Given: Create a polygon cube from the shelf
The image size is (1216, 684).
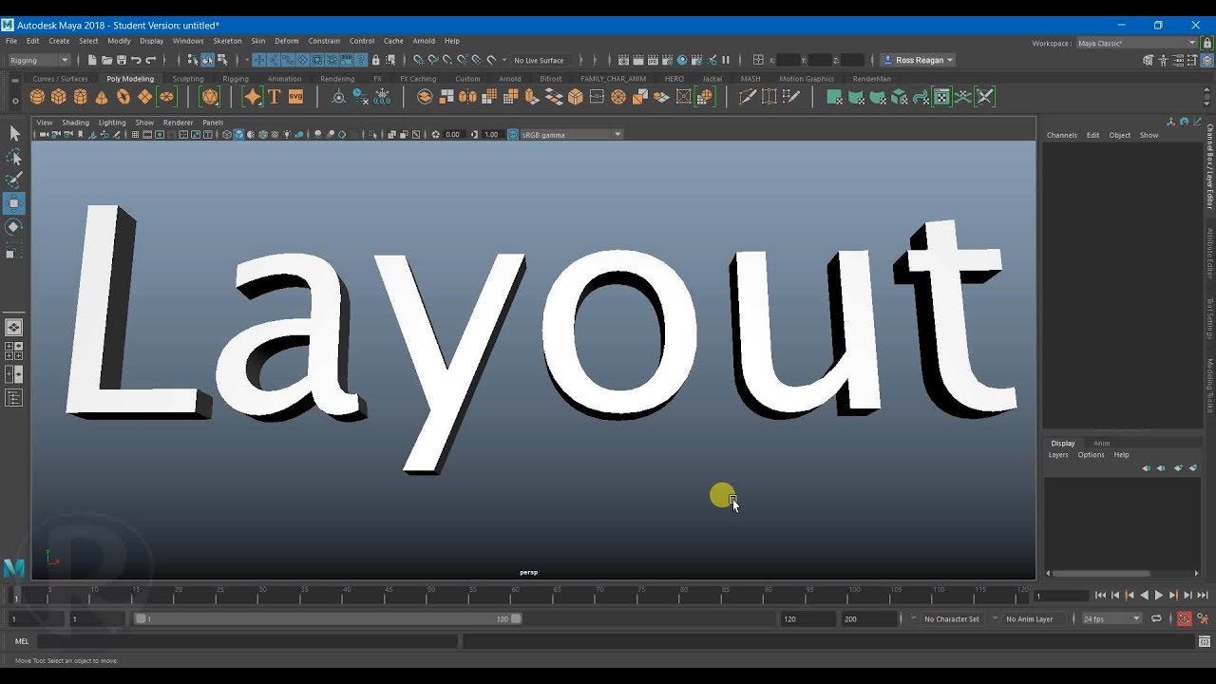Looking at the screenshot, I should 58,97.
